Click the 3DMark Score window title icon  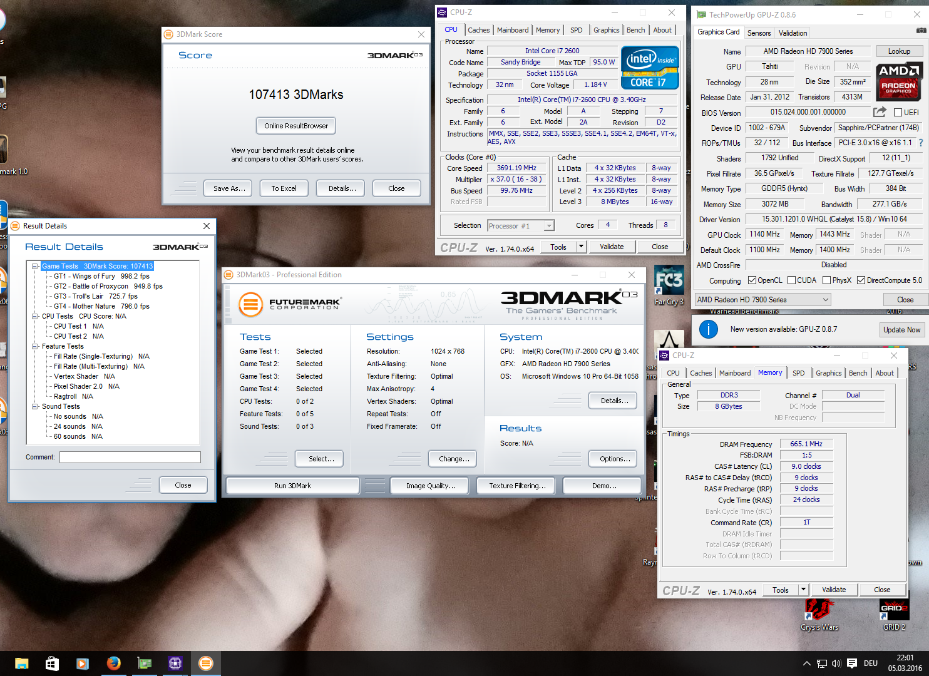(168, 34)
